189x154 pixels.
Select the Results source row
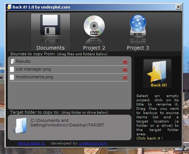pyautogui.click(x=69, y=62)
